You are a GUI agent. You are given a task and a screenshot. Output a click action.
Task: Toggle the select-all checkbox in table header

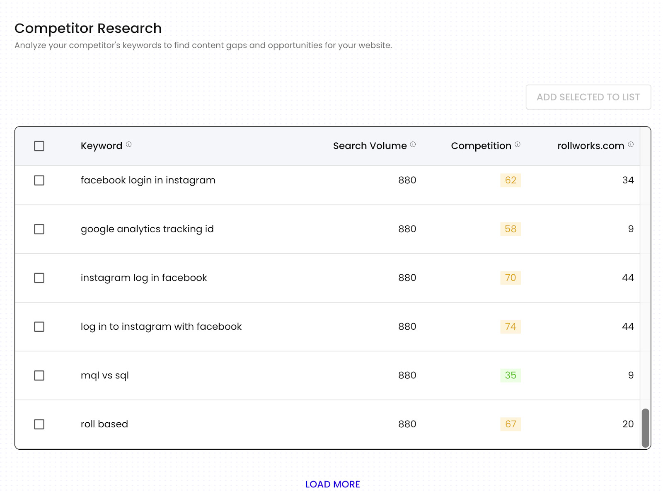coord(39,146)
